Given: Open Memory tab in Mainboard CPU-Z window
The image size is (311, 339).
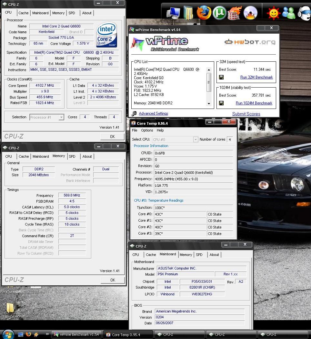Looking at the screenshot, I should tap(186, 255).
